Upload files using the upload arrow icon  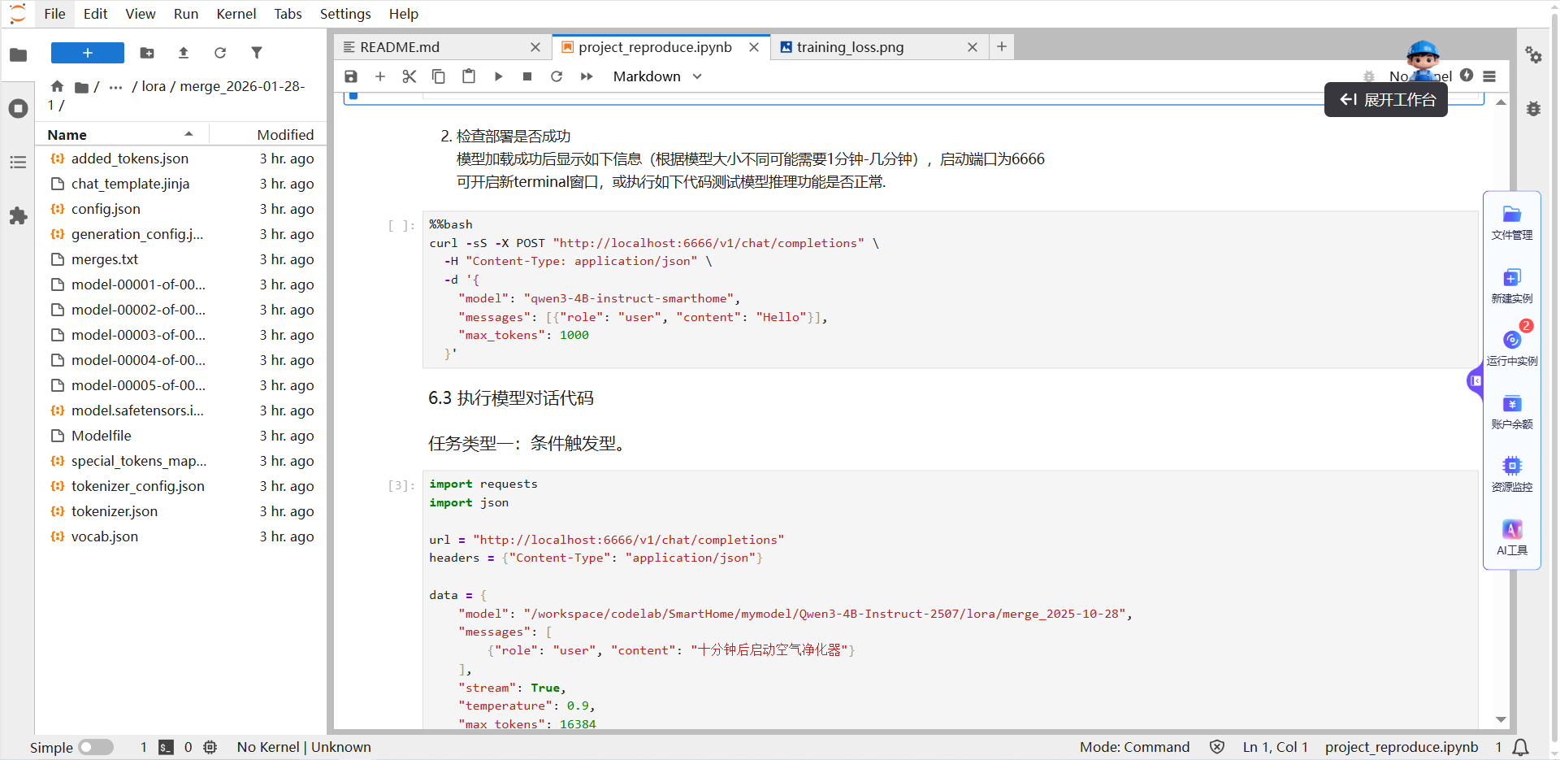tap(184, 53)
